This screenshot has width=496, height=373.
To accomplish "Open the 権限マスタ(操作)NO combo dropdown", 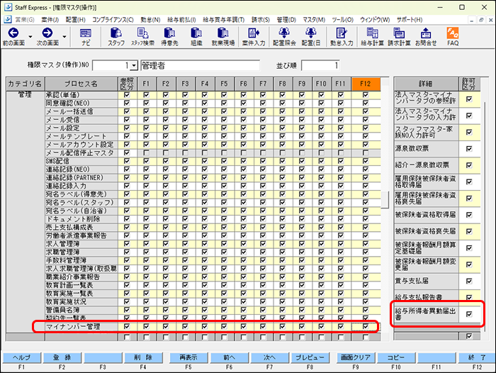I will tap(134, 65).
